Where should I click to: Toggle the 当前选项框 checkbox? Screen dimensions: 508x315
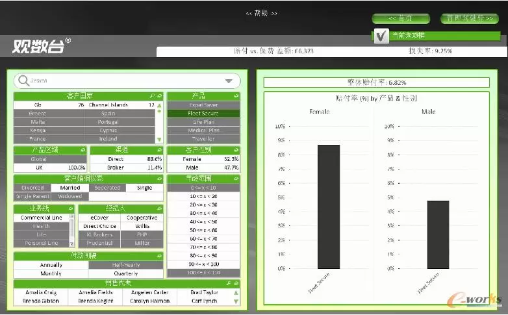pos(381,36)
